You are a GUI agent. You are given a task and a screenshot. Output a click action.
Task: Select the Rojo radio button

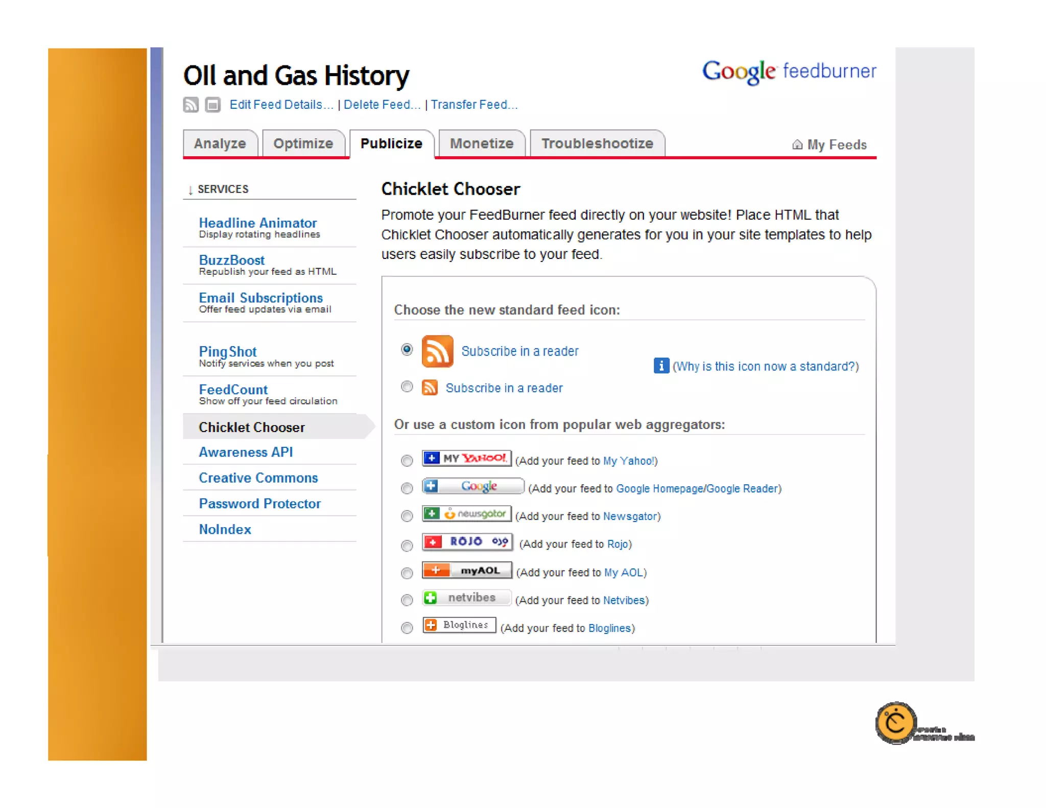point(407,545)
